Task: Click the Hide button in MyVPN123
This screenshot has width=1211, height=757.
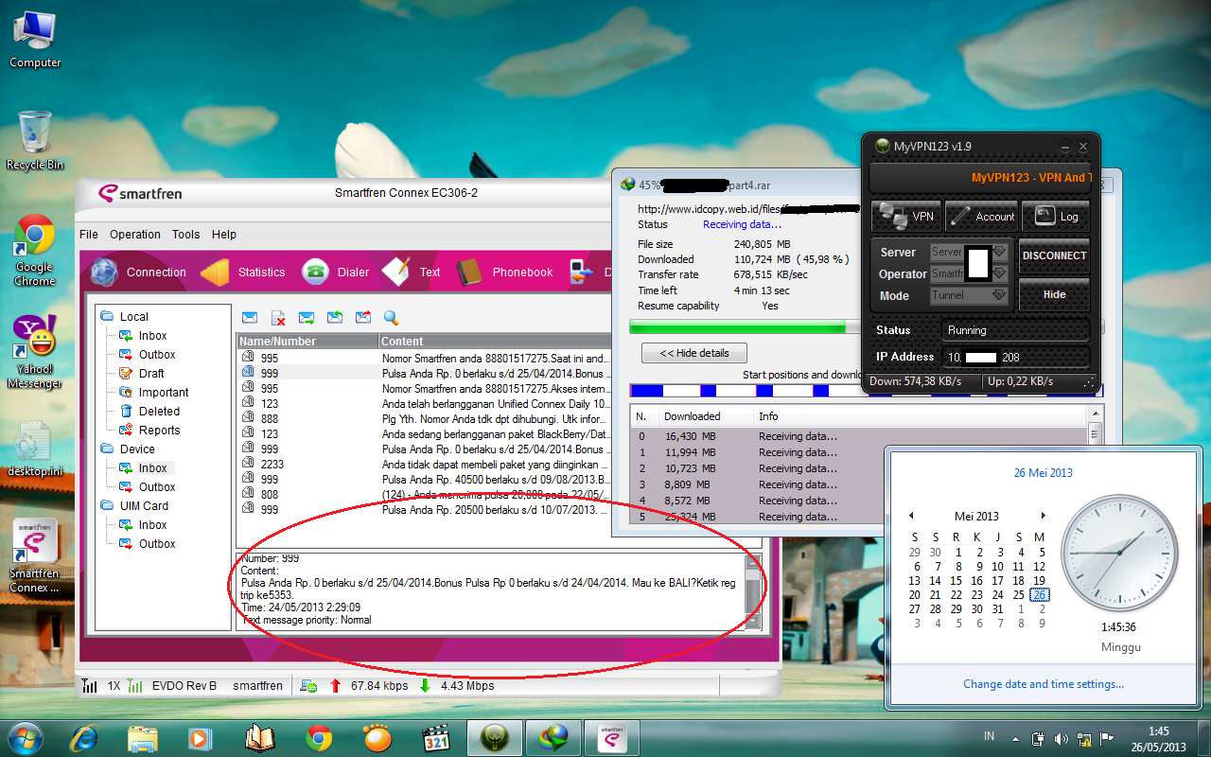Action: pos(1054,294)
